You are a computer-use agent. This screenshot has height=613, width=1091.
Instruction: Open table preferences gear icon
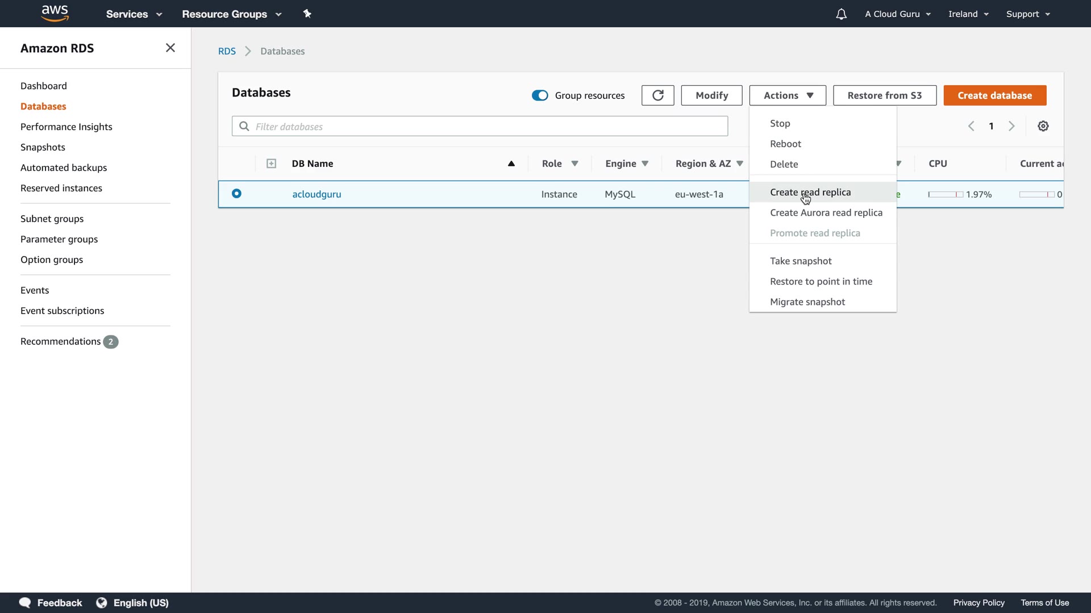(x=1043, y=126)
